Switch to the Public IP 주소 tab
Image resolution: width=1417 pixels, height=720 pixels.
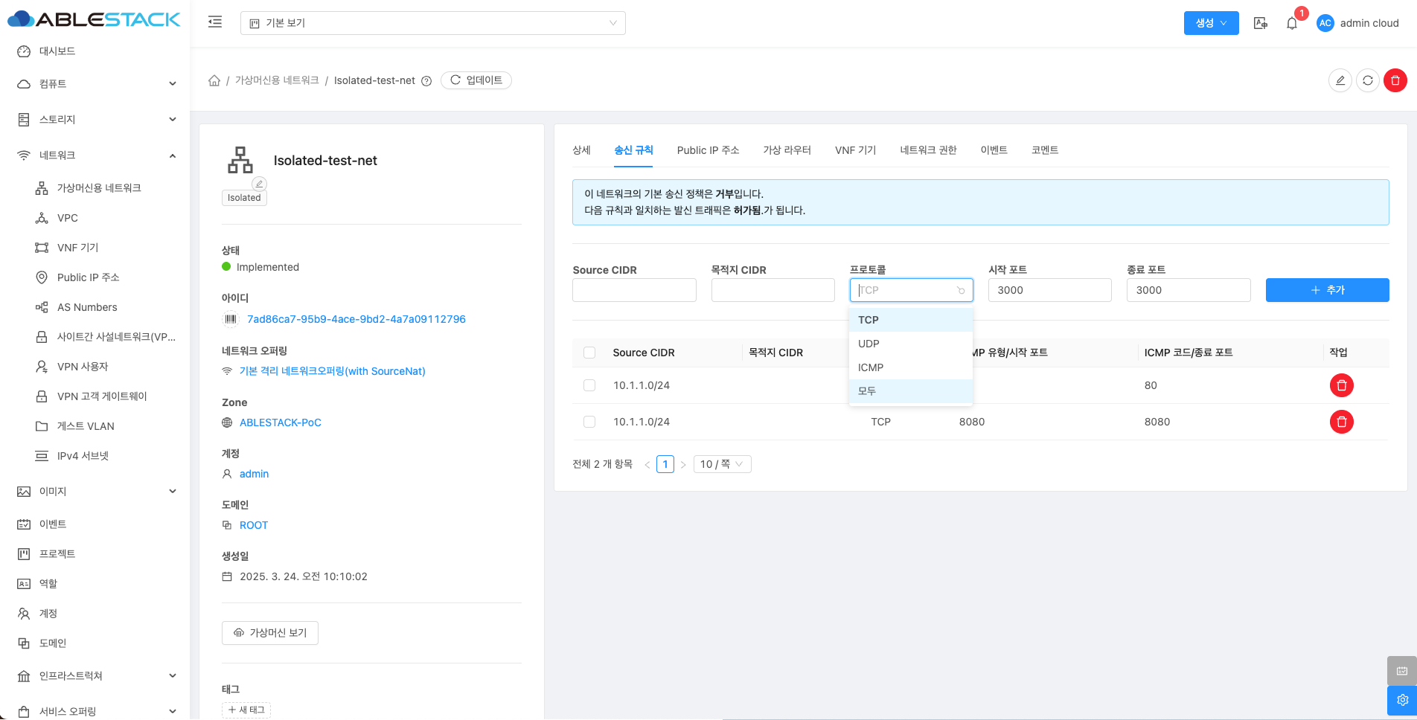click(708, 150)
